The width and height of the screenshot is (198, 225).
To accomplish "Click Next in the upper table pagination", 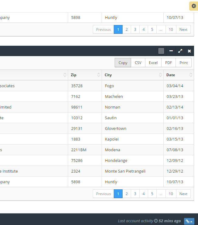I will (x=183, y=29).
